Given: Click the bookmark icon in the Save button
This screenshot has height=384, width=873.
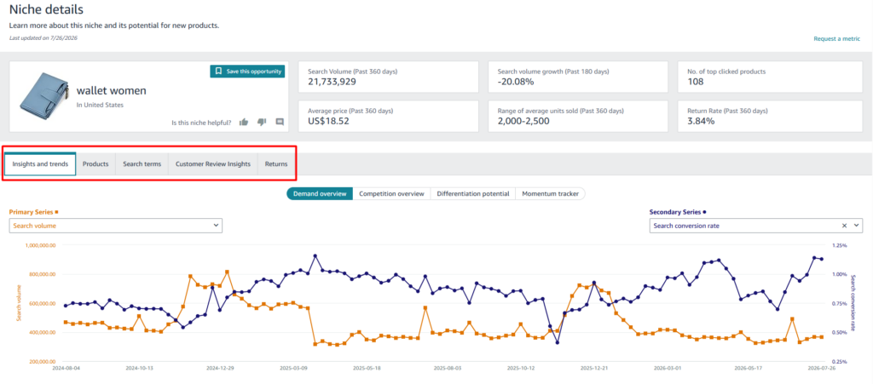Looking at the screenshot, I should tap(218, 72).
